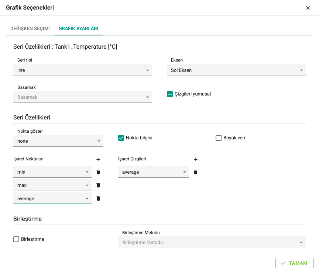This screenshot has height=271, width=319.
Task: Open the Nokta göster dropdown
Action: (58, 141)
